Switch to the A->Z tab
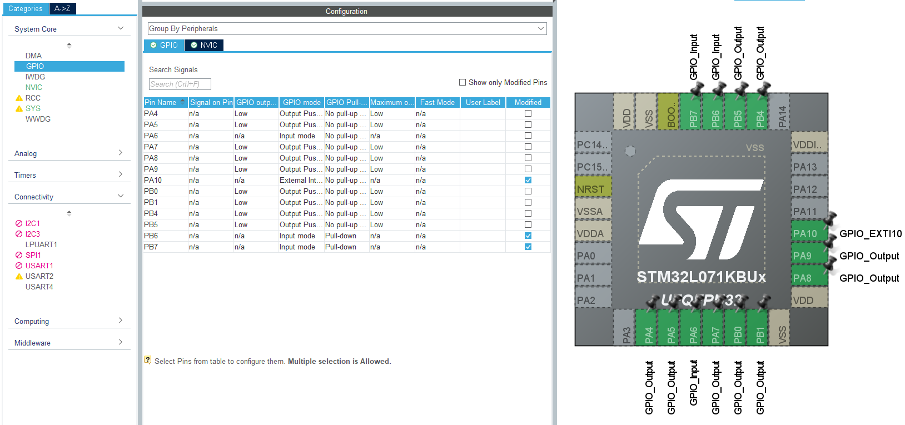The width and height of the screenshot is (905, 425). [62, 8]
